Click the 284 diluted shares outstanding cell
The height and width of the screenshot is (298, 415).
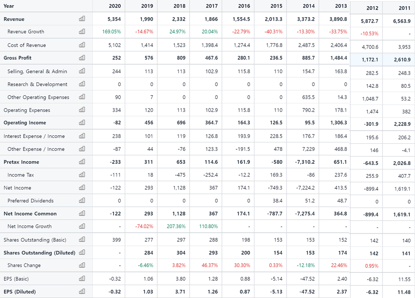(149, 253)
